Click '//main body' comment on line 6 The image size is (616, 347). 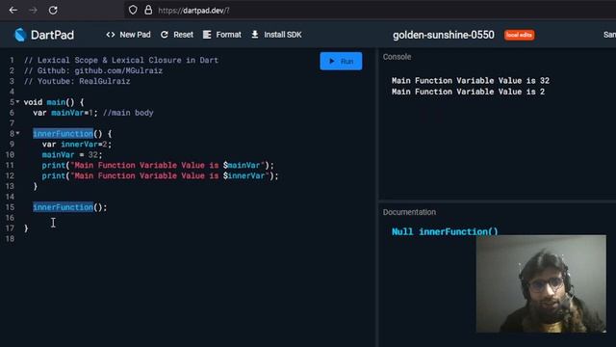click(x=128, y=113)
